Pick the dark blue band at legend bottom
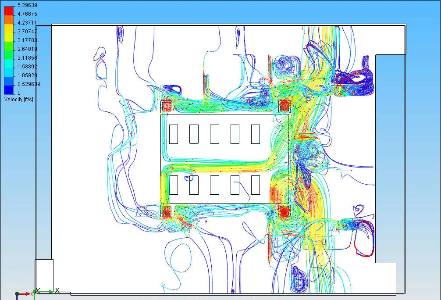This screenshot has height=300, width=441. pos(9,90)
